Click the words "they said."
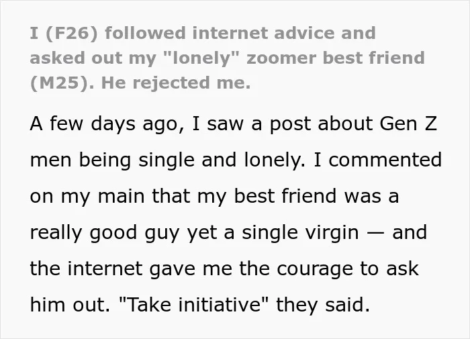470x339 pixels. pyautogui.click(x=323, y=305)
